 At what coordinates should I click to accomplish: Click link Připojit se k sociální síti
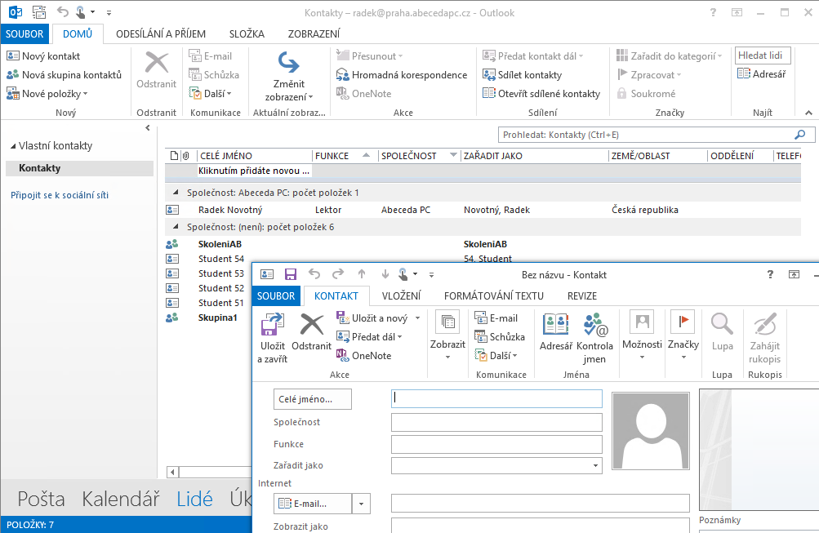(60, 195)
